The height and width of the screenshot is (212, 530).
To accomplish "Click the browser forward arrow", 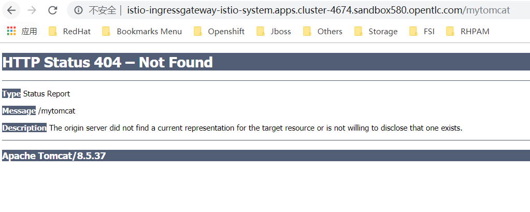I will [32, 10].
